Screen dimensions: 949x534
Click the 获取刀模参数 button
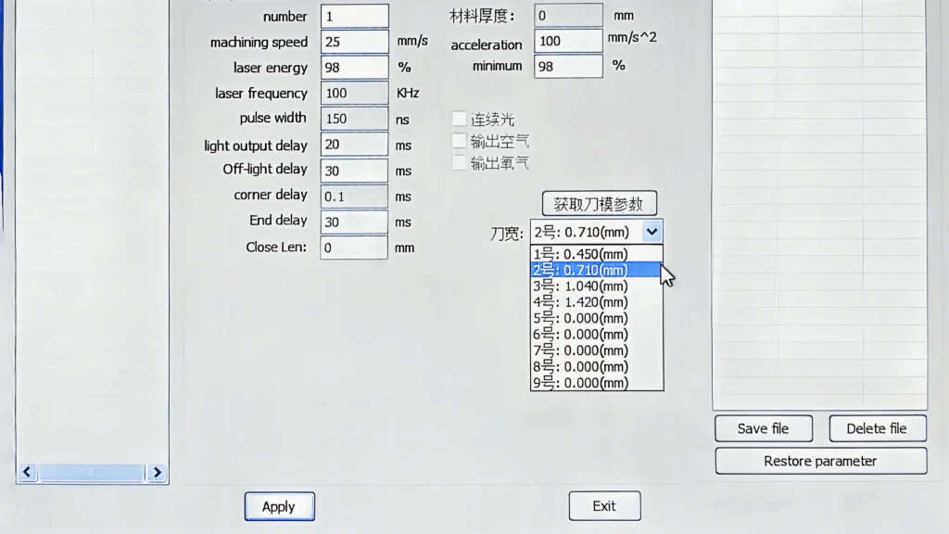(600, 204)
